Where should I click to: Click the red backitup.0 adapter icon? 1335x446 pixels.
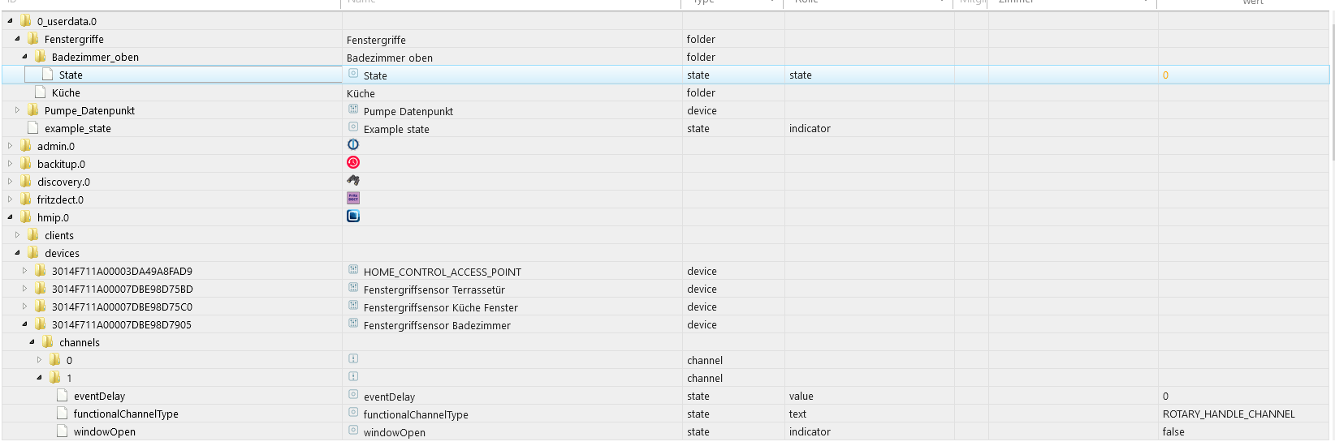[353, 163]
